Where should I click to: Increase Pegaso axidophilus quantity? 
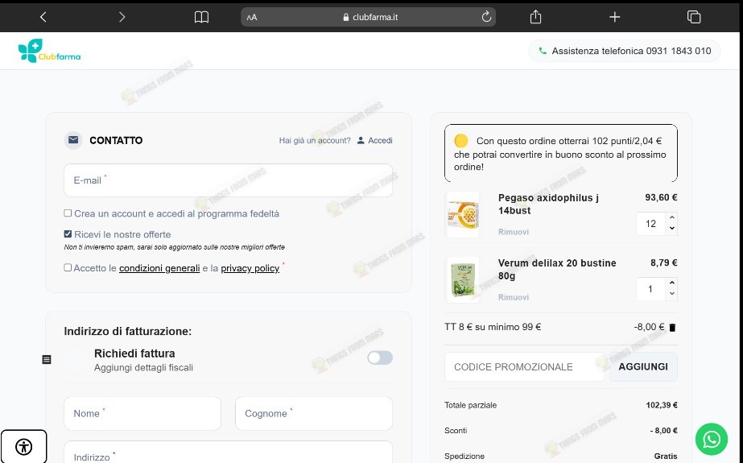click(672, 217)
